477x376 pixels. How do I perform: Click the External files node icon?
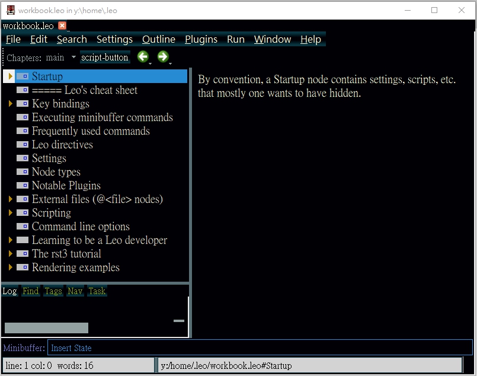[x=22, y=199]
